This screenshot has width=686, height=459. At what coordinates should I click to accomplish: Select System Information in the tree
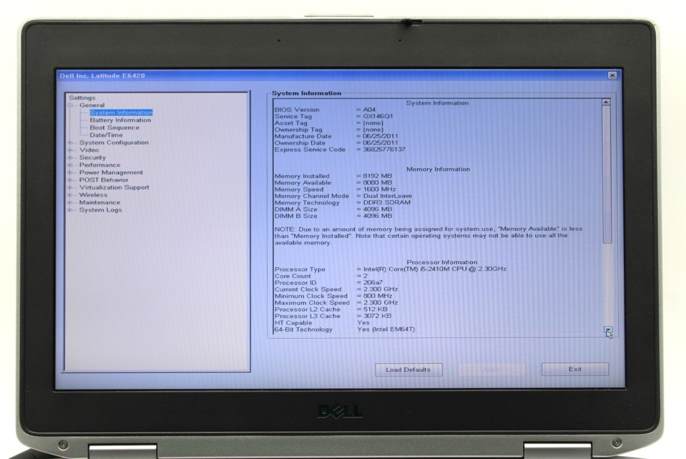point(121,113)
